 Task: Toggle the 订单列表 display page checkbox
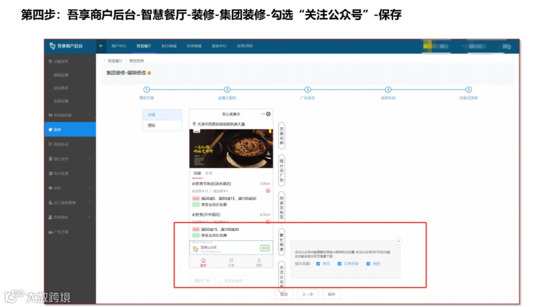tap(340, 264)
